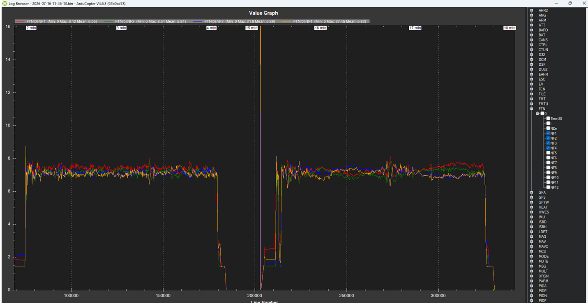Screen dimensions: 588x303
Task: Click the 2 min time marker
Action: coord(31,28)
